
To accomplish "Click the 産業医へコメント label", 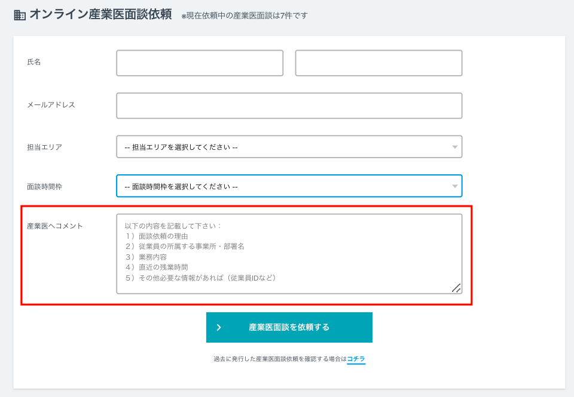I will pyautogui.click(x=55, y=226).
